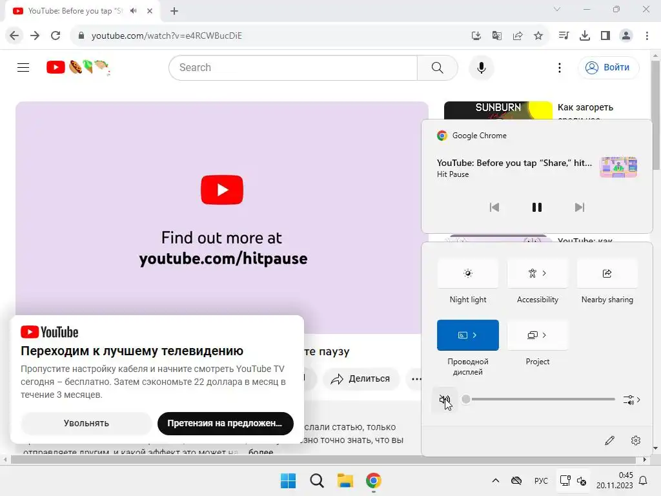The image size is (661, 496).
Task: Install app icon in address bar
Action: [x=476, y=36]
